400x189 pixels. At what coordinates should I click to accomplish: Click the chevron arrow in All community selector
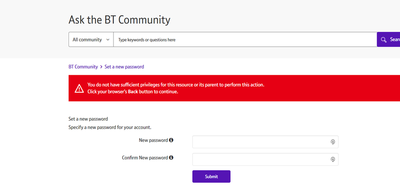coord(107,40)
